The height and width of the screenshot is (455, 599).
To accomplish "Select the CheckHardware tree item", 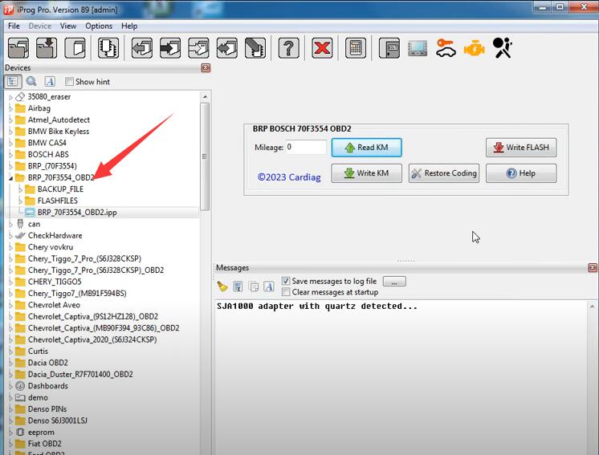I will click(x=55, y=235).
